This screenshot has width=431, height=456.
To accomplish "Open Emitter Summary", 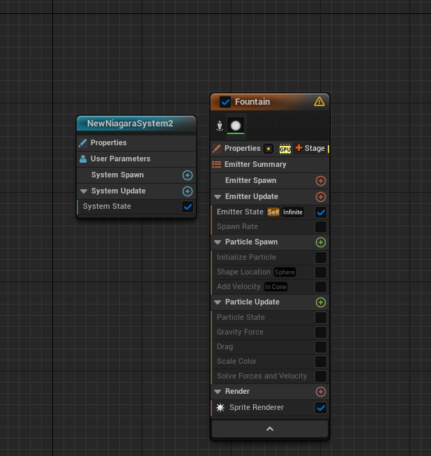I will point(270,165).
